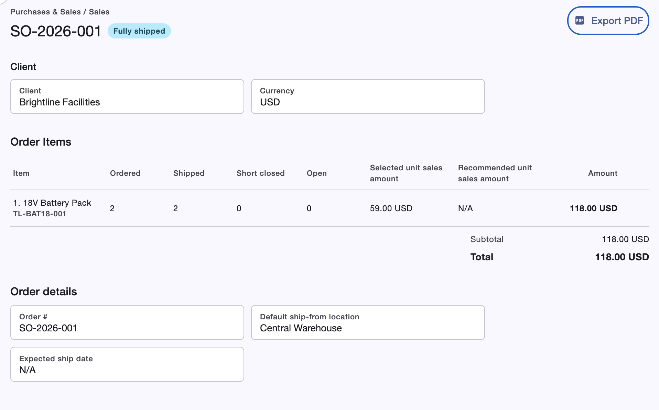Click the N/A recommended amount cell
The image size is (659, 410).
[465, 208]
